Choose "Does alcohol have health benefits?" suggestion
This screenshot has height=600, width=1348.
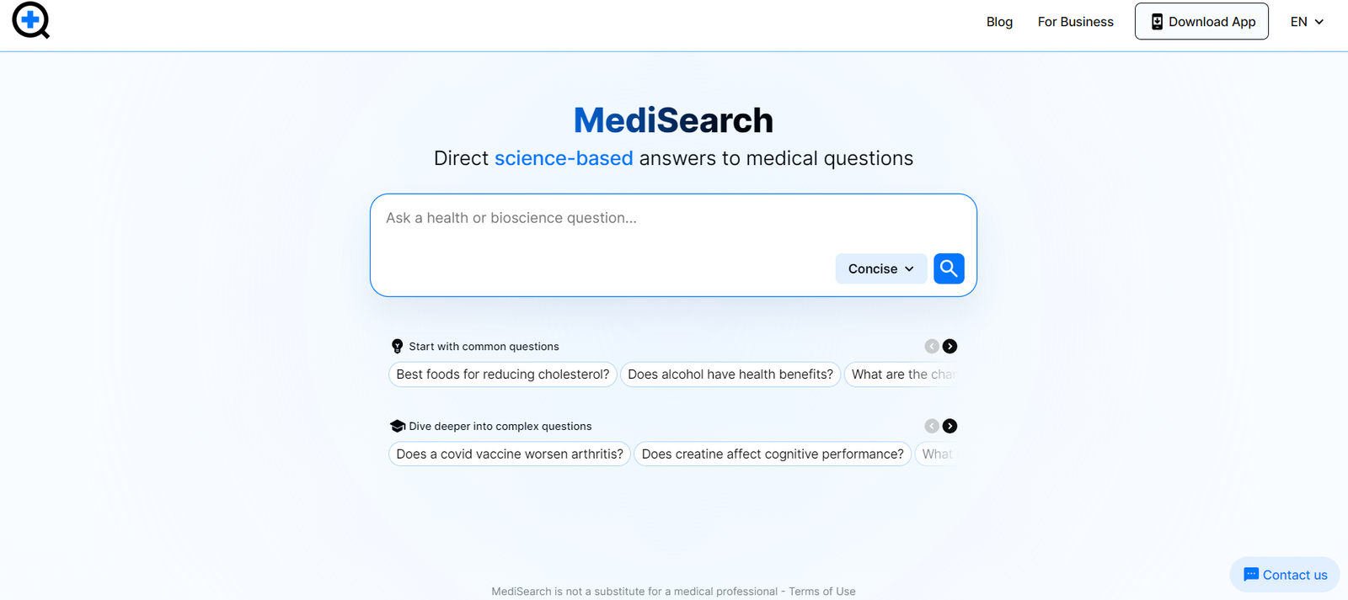point(730,374)
